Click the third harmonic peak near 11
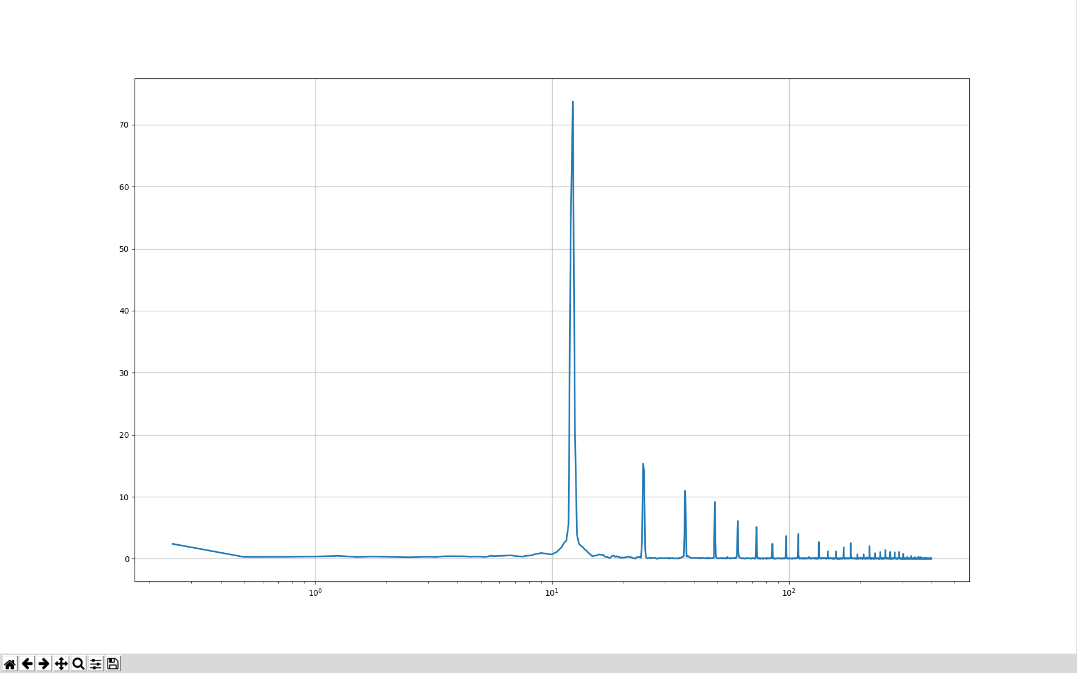The height and width of the screenshot is (673, 1077). pyautogui.click(x=685, y=491)
